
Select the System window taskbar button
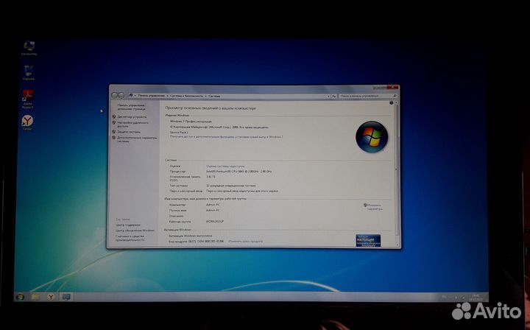(x=66, y=297)
